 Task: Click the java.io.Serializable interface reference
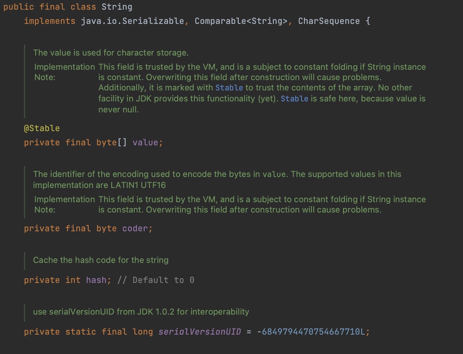click(x=133, y=21)
